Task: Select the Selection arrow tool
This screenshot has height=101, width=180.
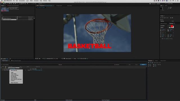Action: (2, 4)
